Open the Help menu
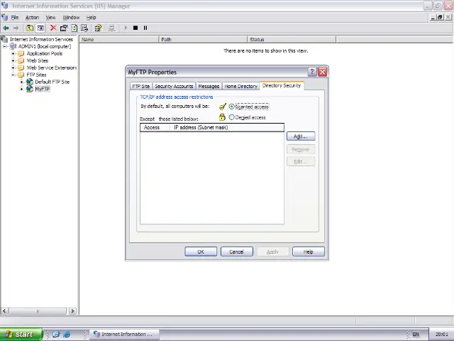 pos(92,18)
